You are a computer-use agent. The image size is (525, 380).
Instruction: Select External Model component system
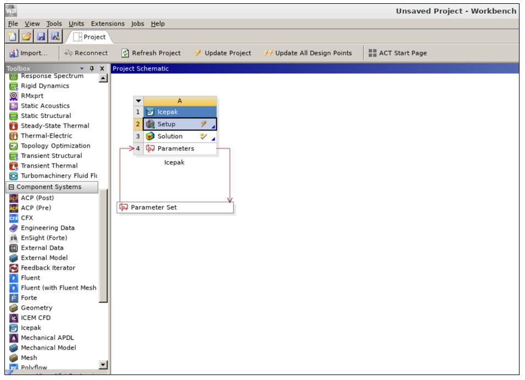click(44, 258)
